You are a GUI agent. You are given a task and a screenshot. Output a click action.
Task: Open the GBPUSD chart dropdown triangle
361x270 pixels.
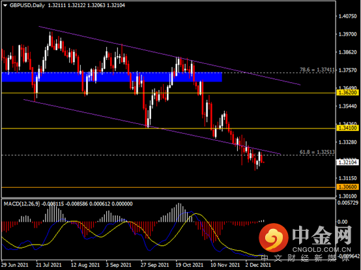coord(5,5)
